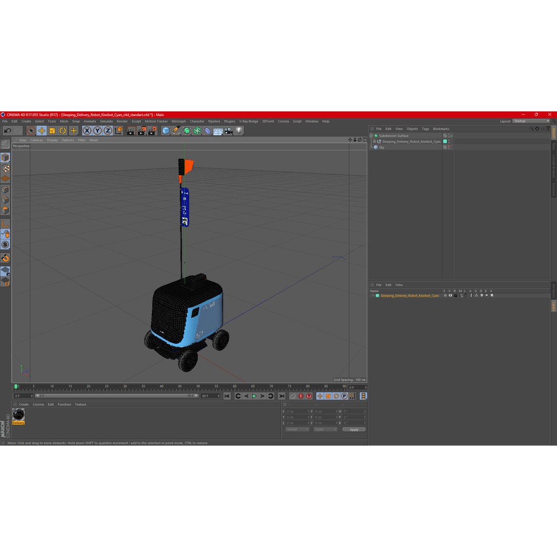Open Object Manager Tags menu

click(425, 129)
